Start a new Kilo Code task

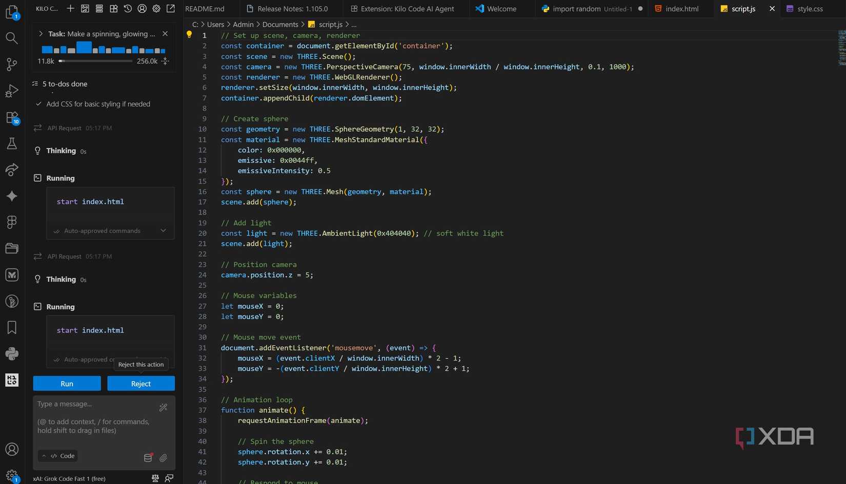tap(70, 9)
